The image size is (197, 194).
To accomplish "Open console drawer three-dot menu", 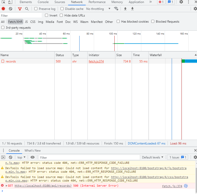I will pyautogui.click(x=3, y=150).
